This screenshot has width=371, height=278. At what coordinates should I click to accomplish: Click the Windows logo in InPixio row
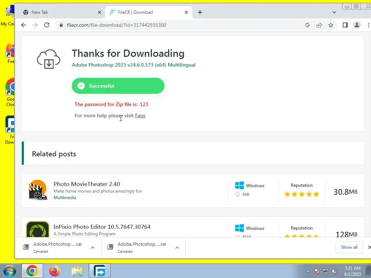pos(239,228)
